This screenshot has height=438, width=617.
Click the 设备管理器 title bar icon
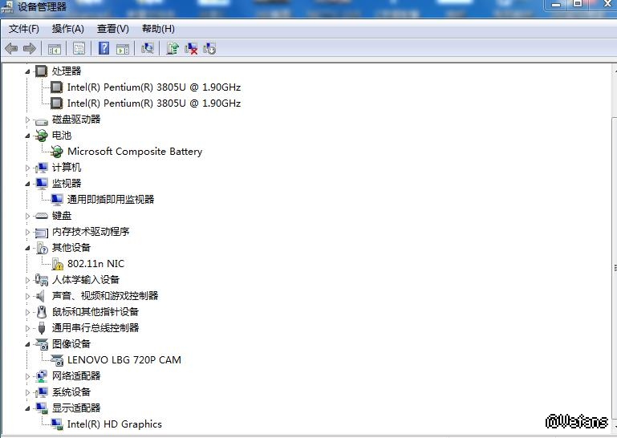pos(7,7)
